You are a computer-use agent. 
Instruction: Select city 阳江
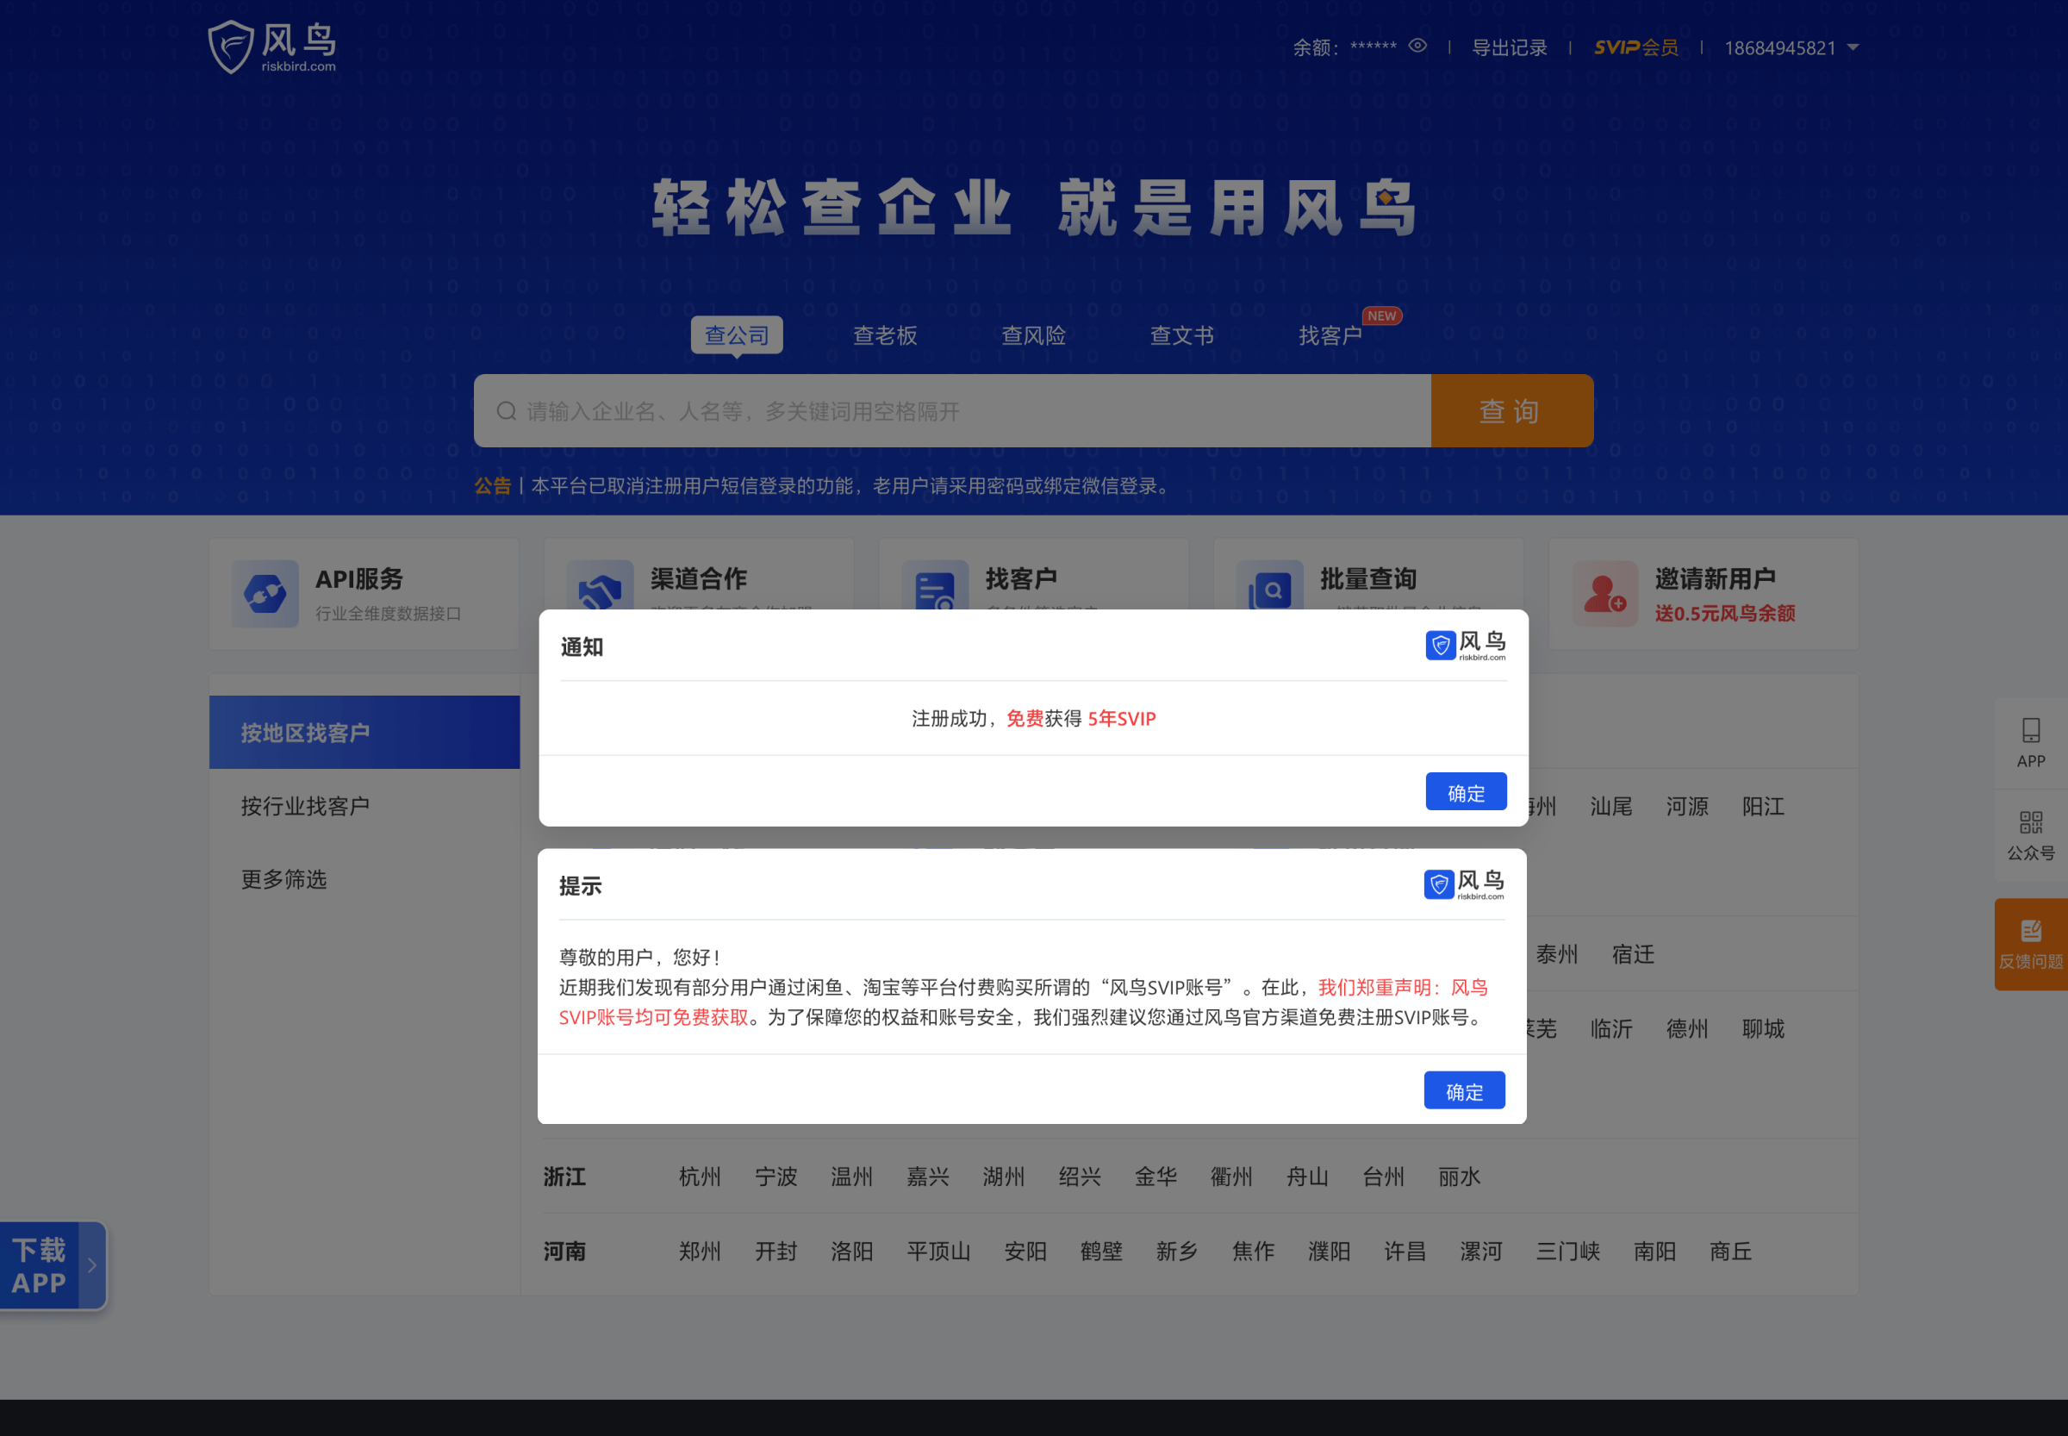1763,806
